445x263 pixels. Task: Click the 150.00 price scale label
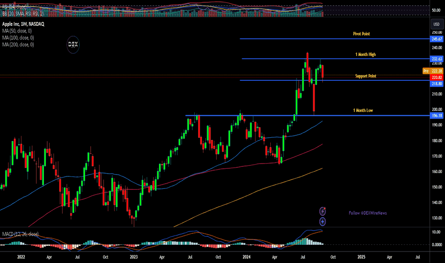(x=437, y=187)
